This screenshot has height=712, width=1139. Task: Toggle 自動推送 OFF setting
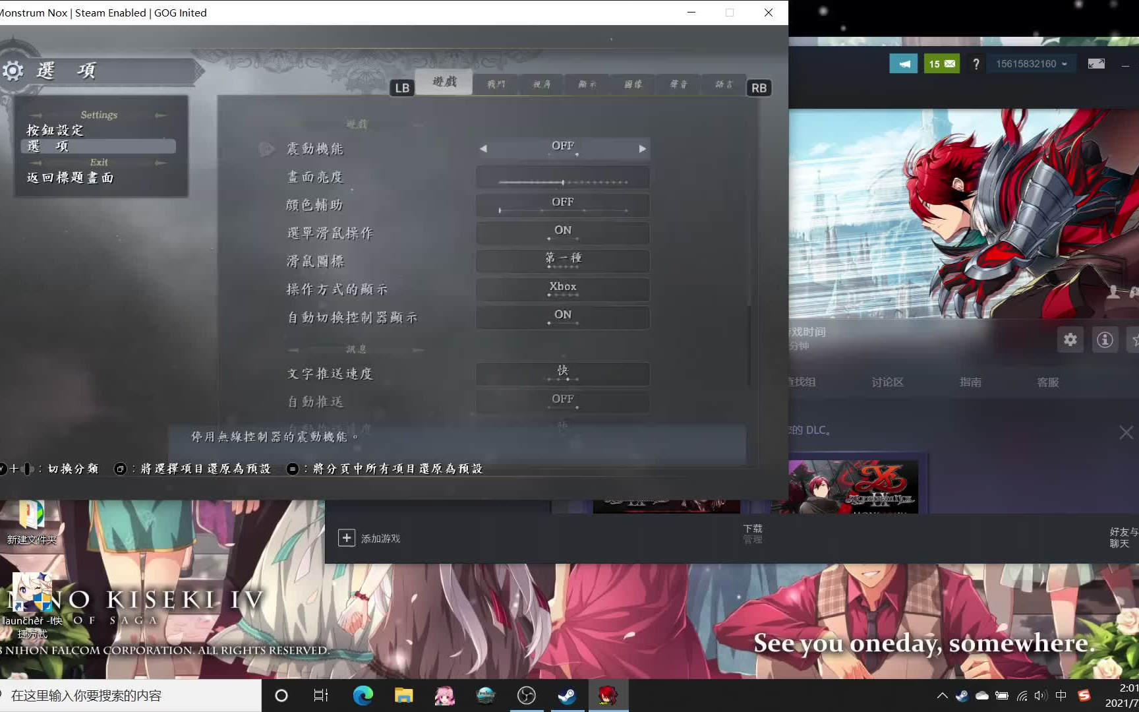(x=563, y=401)
